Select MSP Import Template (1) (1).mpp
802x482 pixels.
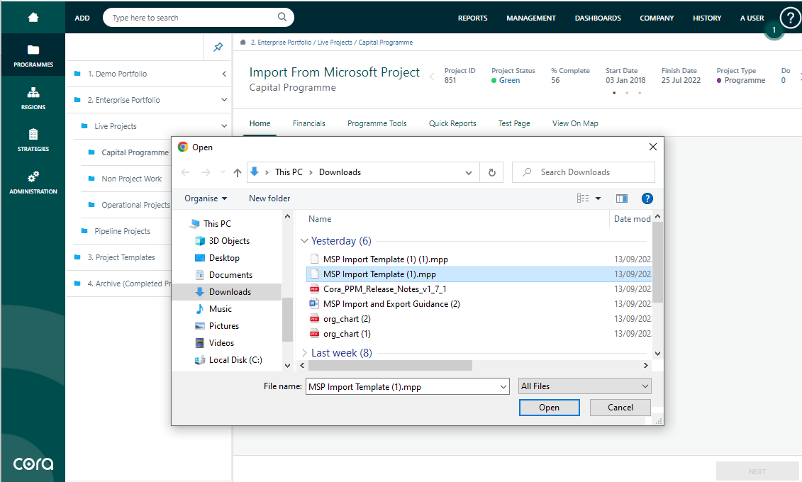coord(385,259)
